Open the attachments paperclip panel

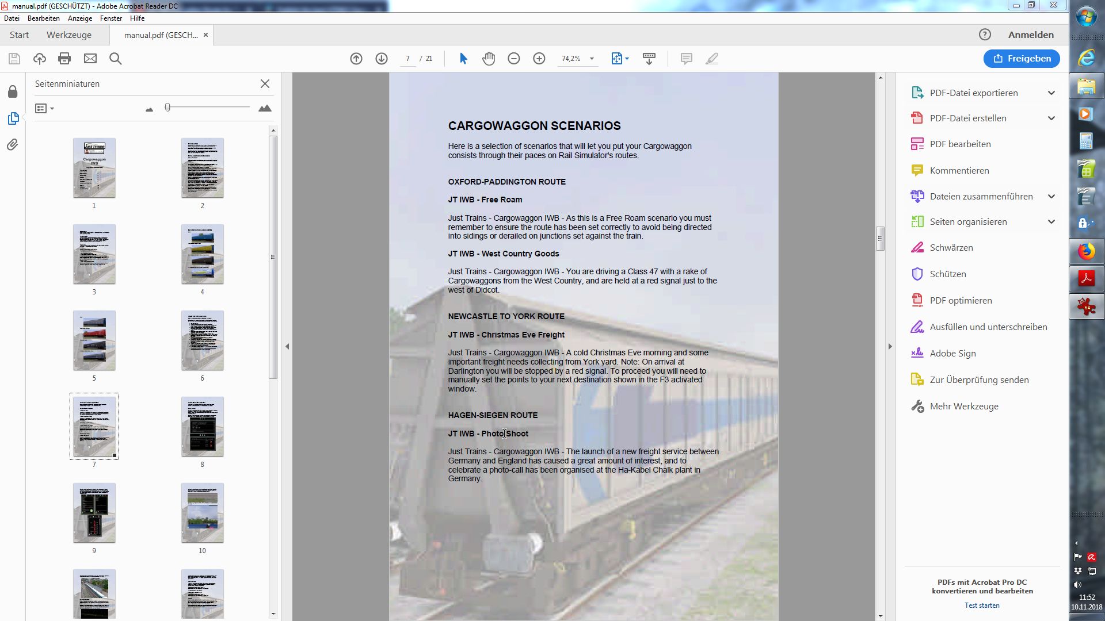coord(13,144)
